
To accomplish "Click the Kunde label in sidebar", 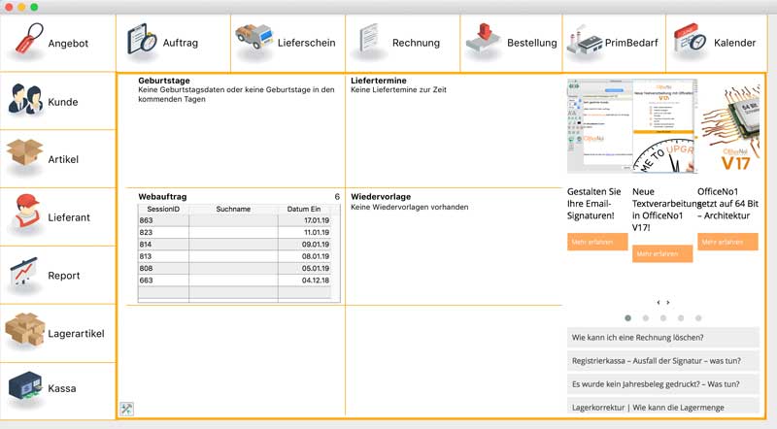I will pos(63,102).
